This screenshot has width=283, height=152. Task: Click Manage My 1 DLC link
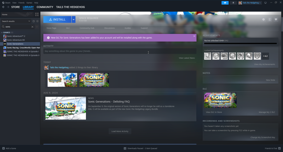coord(267,112)
